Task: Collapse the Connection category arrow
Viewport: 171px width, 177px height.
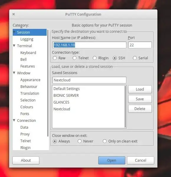Action: 14,120
